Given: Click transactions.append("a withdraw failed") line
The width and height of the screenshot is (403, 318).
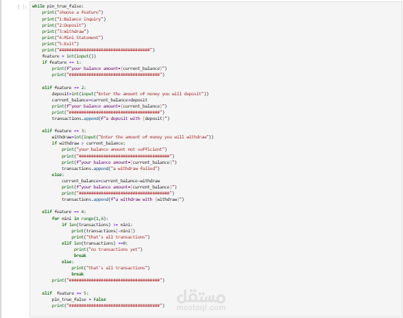Looking at the screenshot, I should point(110,169).
